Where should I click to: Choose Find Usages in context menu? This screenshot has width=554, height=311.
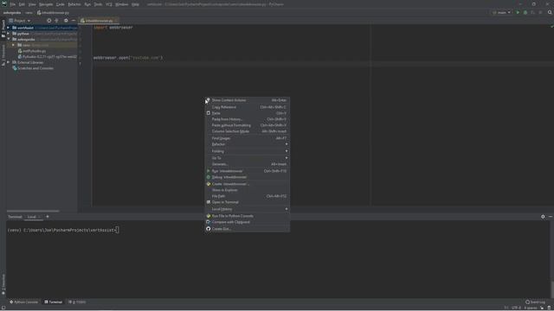coord(247,138)
